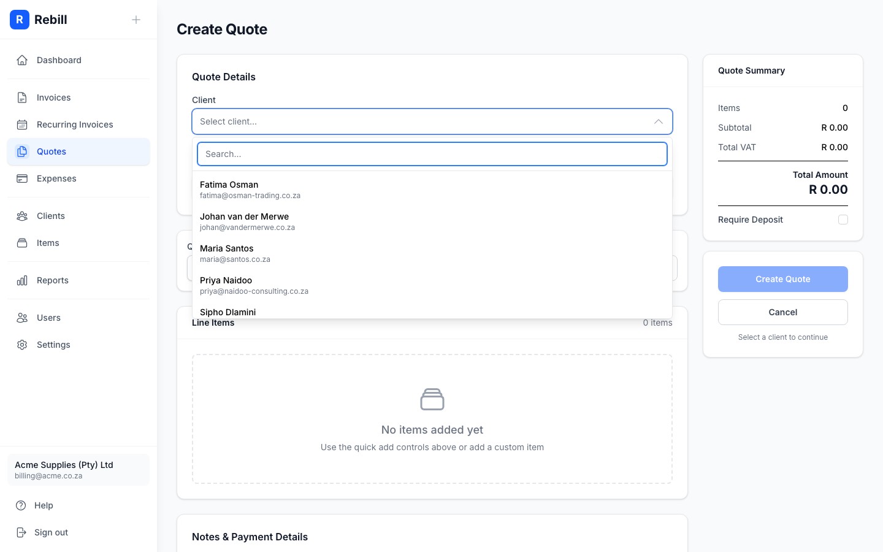Open Clients using the people icon
The width and height of the screenshot is (883, 552).
23,216
